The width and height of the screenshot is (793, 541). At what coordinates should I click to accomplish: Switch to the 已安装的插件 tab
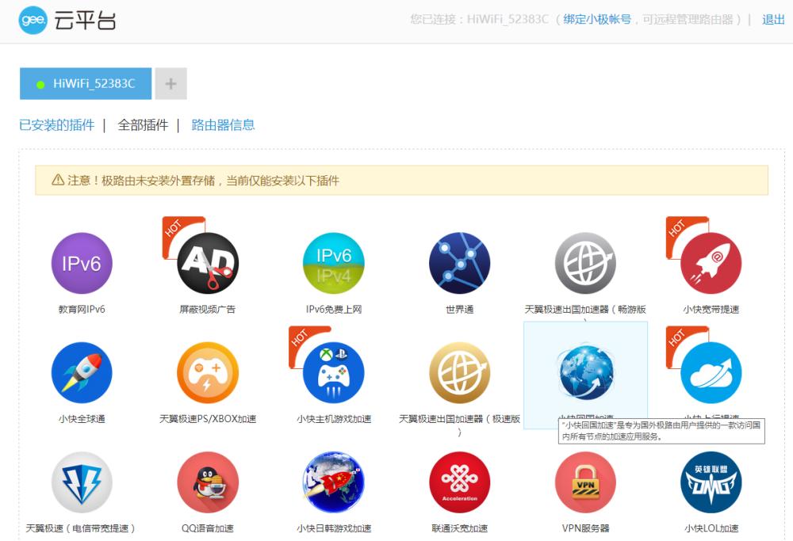pos(56,125)
